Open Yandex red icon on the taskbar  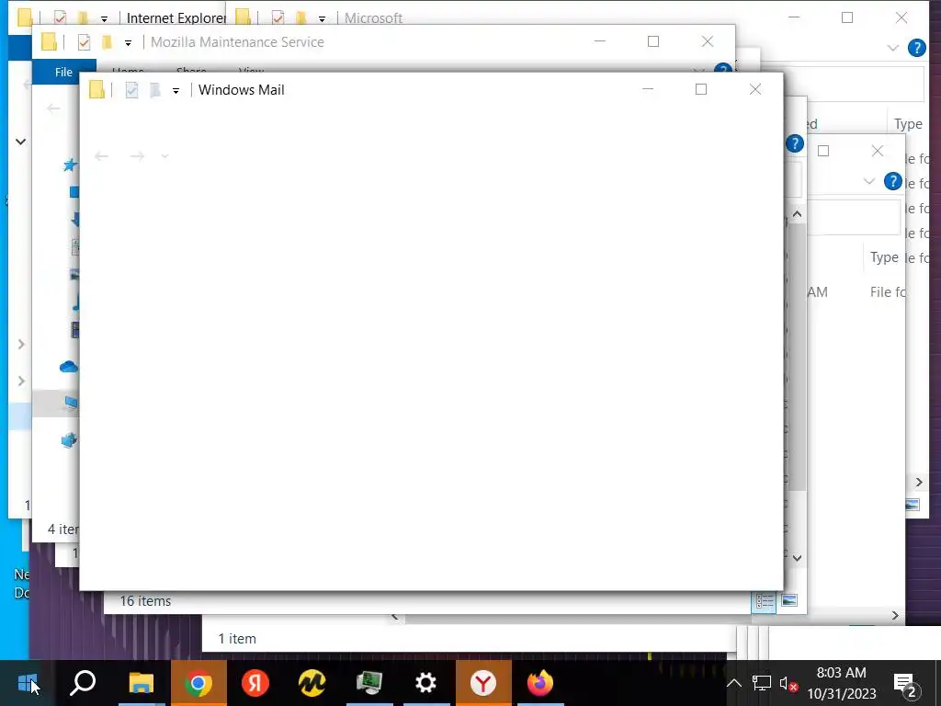pos(255,683)
